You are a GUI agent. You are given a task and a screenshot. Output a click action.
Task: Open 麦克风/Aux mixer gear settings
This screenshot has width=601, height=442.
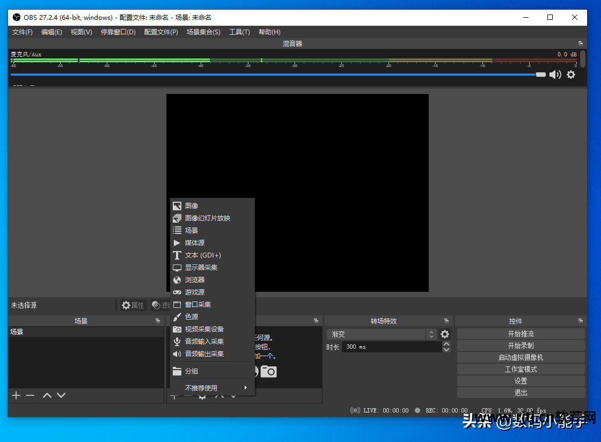click(x=571, y=75)
